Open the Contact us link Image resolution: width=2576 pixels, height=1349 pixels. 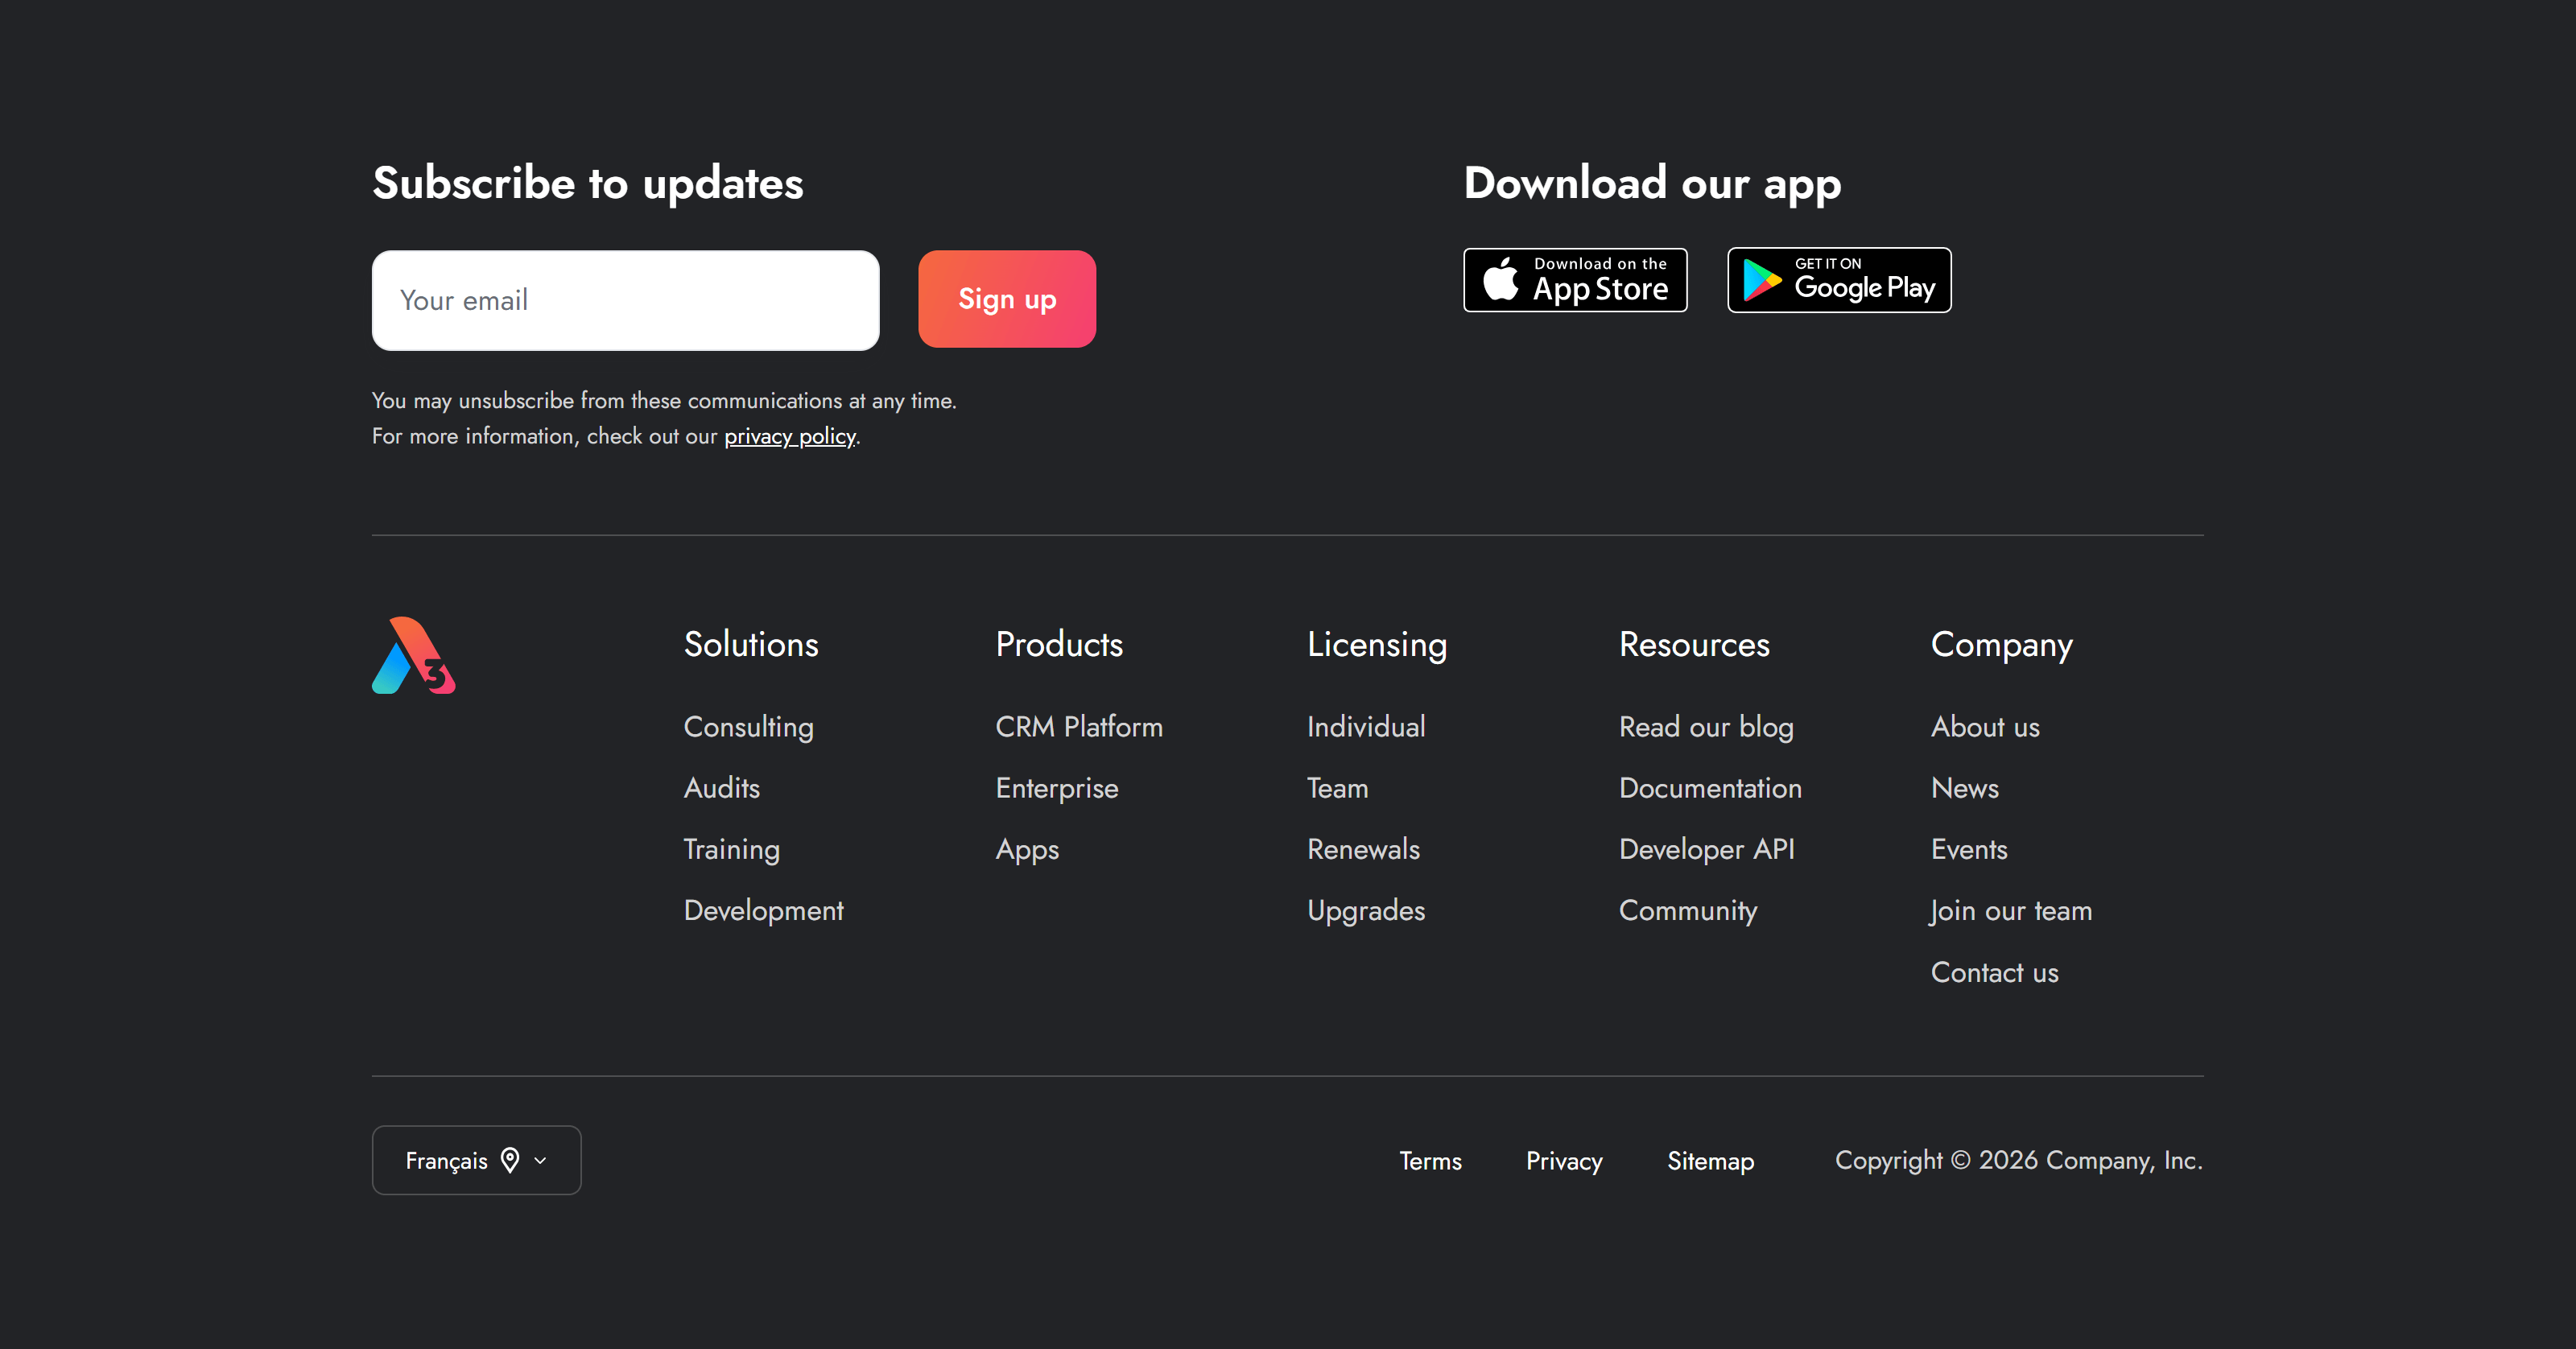point(1994,972)
